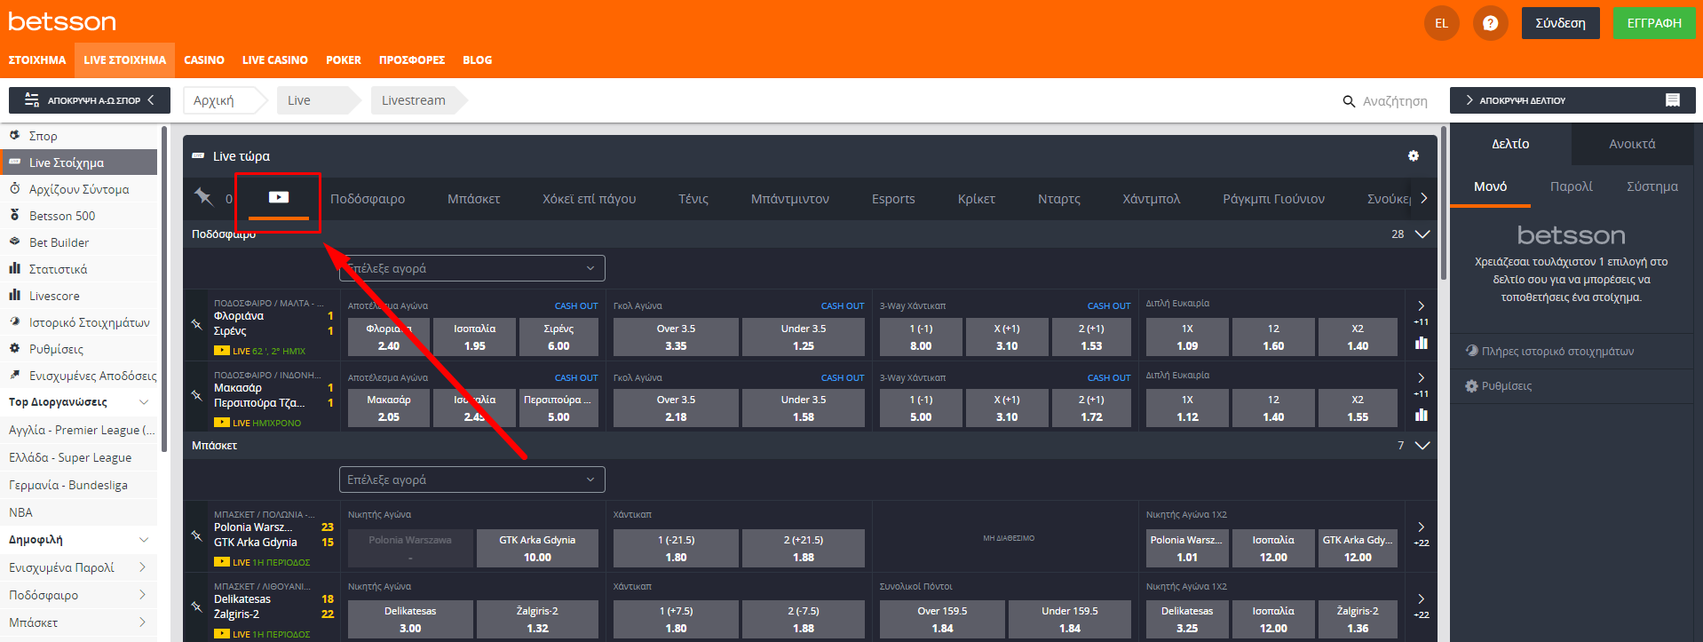The height and width of the screenshot is (642, 1703).
Task: Open statistics chart icon for Μακασάρ match
Action: tap(1422, 415)
